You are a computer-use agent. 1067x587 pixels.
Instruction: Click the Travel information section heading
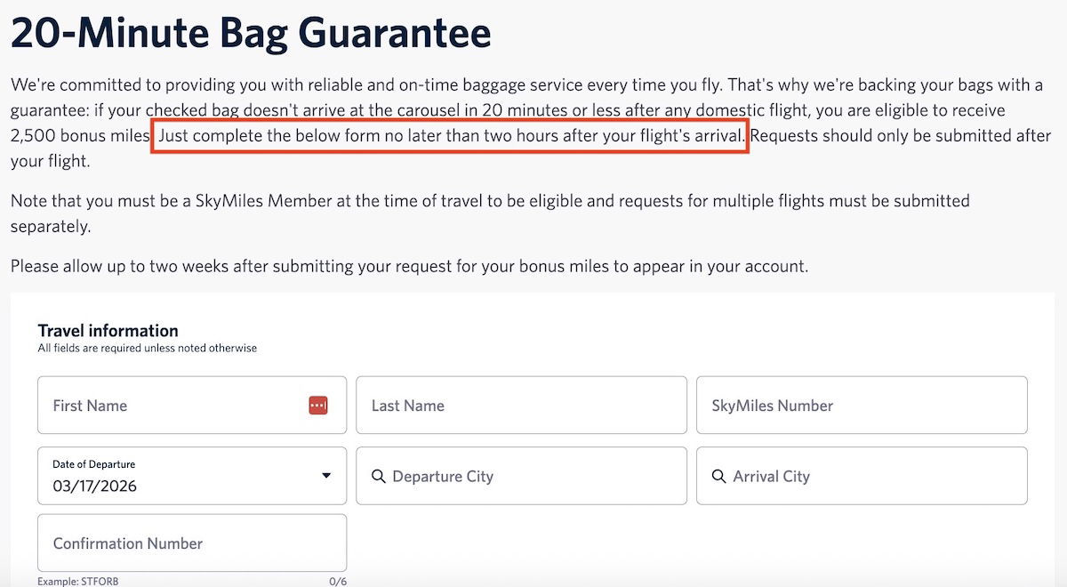[x=108, y=331]
